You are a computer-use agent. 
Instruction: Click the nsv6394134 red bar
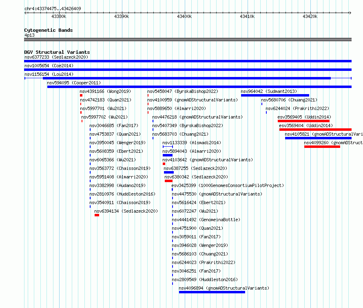pyautogui.click(x=97, y=215)
